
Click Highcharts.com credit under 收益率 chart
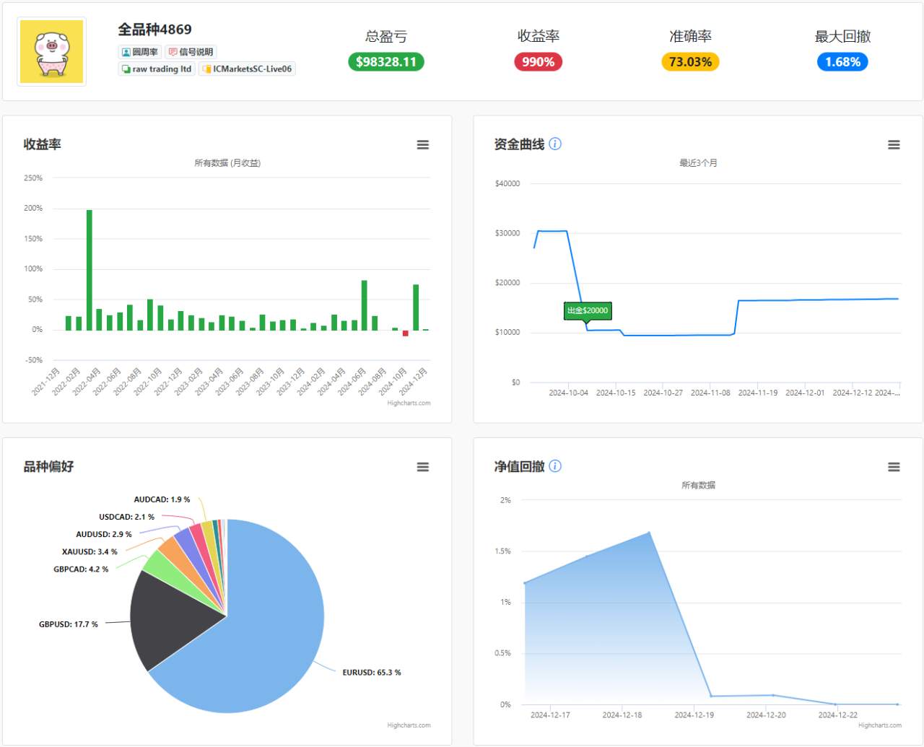tap(409, 403)
